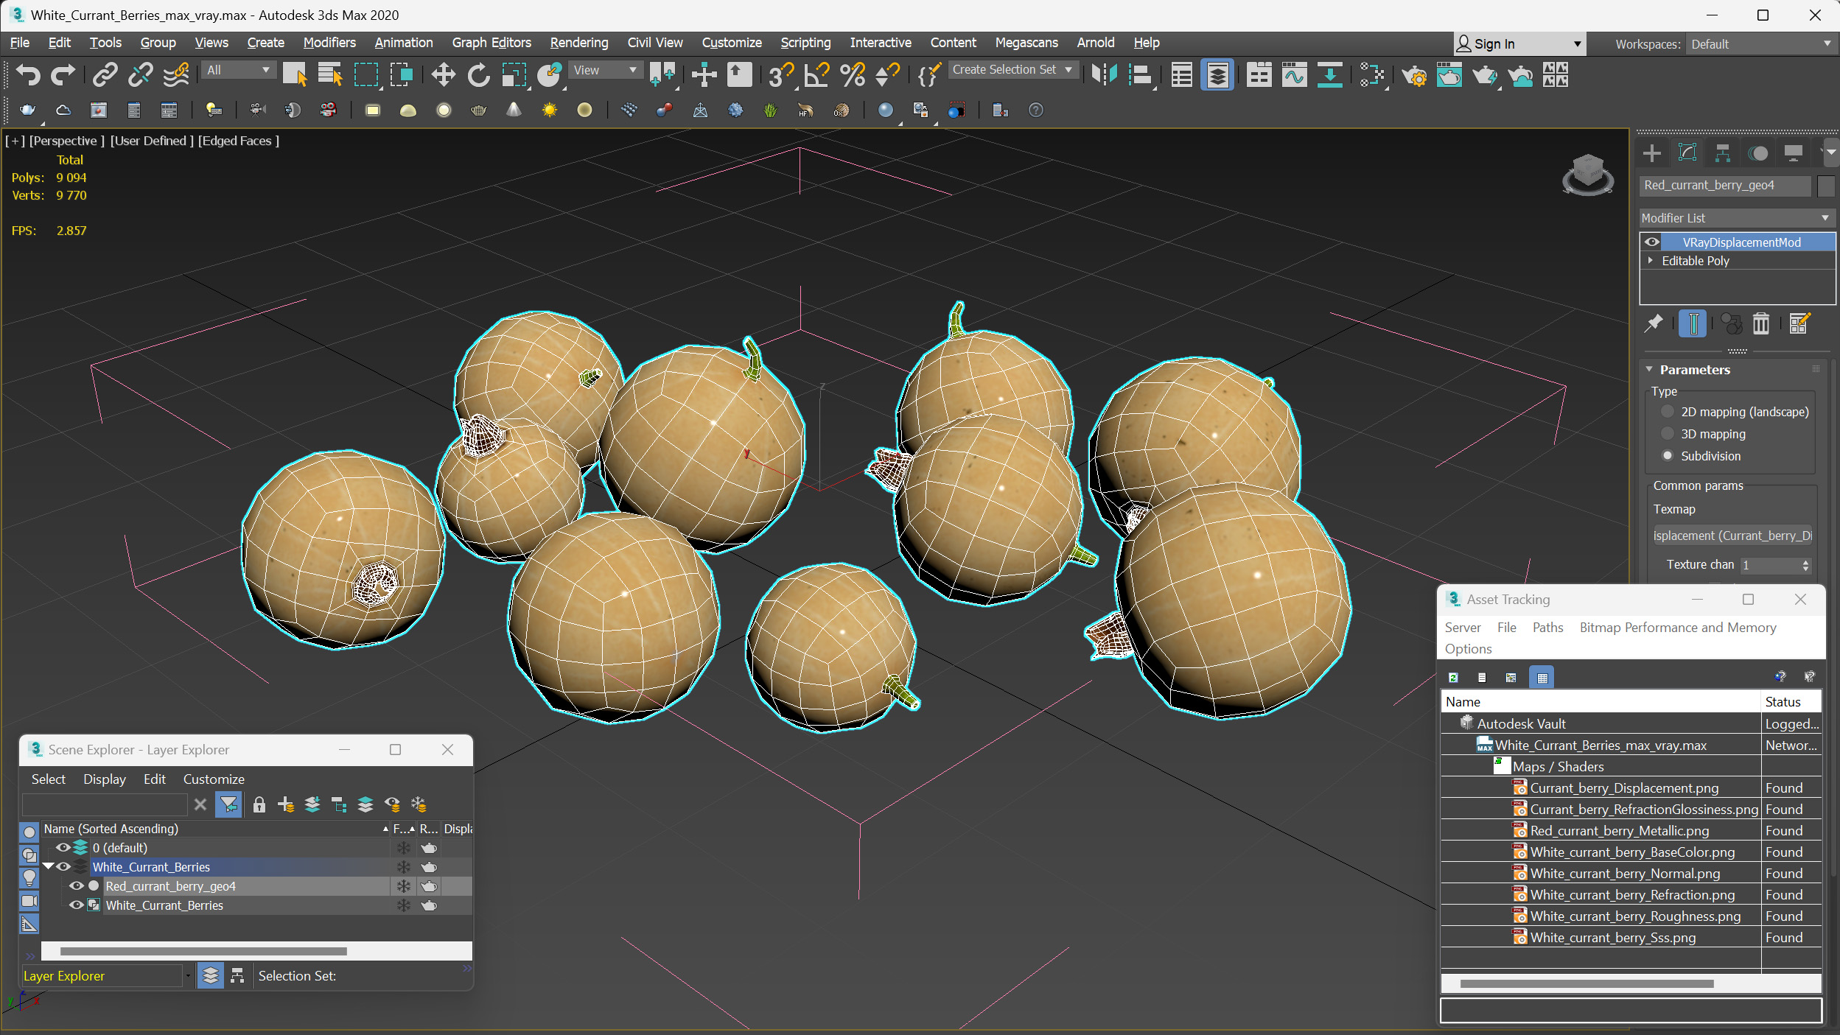The height and width of the screenshot is (1035, 1840).
Task: Open the Display tab icon in command panel
Action: click(x=1794, y=152)
